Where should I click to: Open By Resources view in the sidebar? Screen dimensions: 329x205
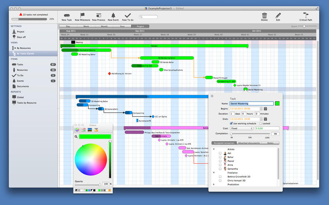pyautogui.click(x=24, y=48)
